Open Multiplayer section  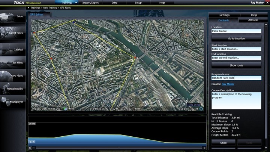click(13, 102)
